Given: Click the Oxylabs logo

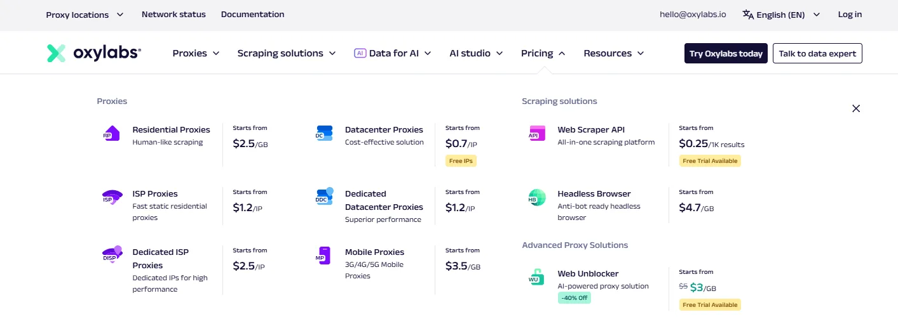Looking at the screenshot, I should pos(94,53).
